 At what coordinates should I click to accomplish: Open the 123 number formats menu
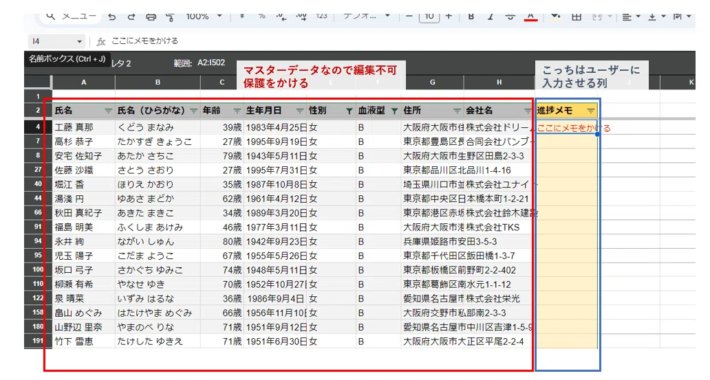321,16
